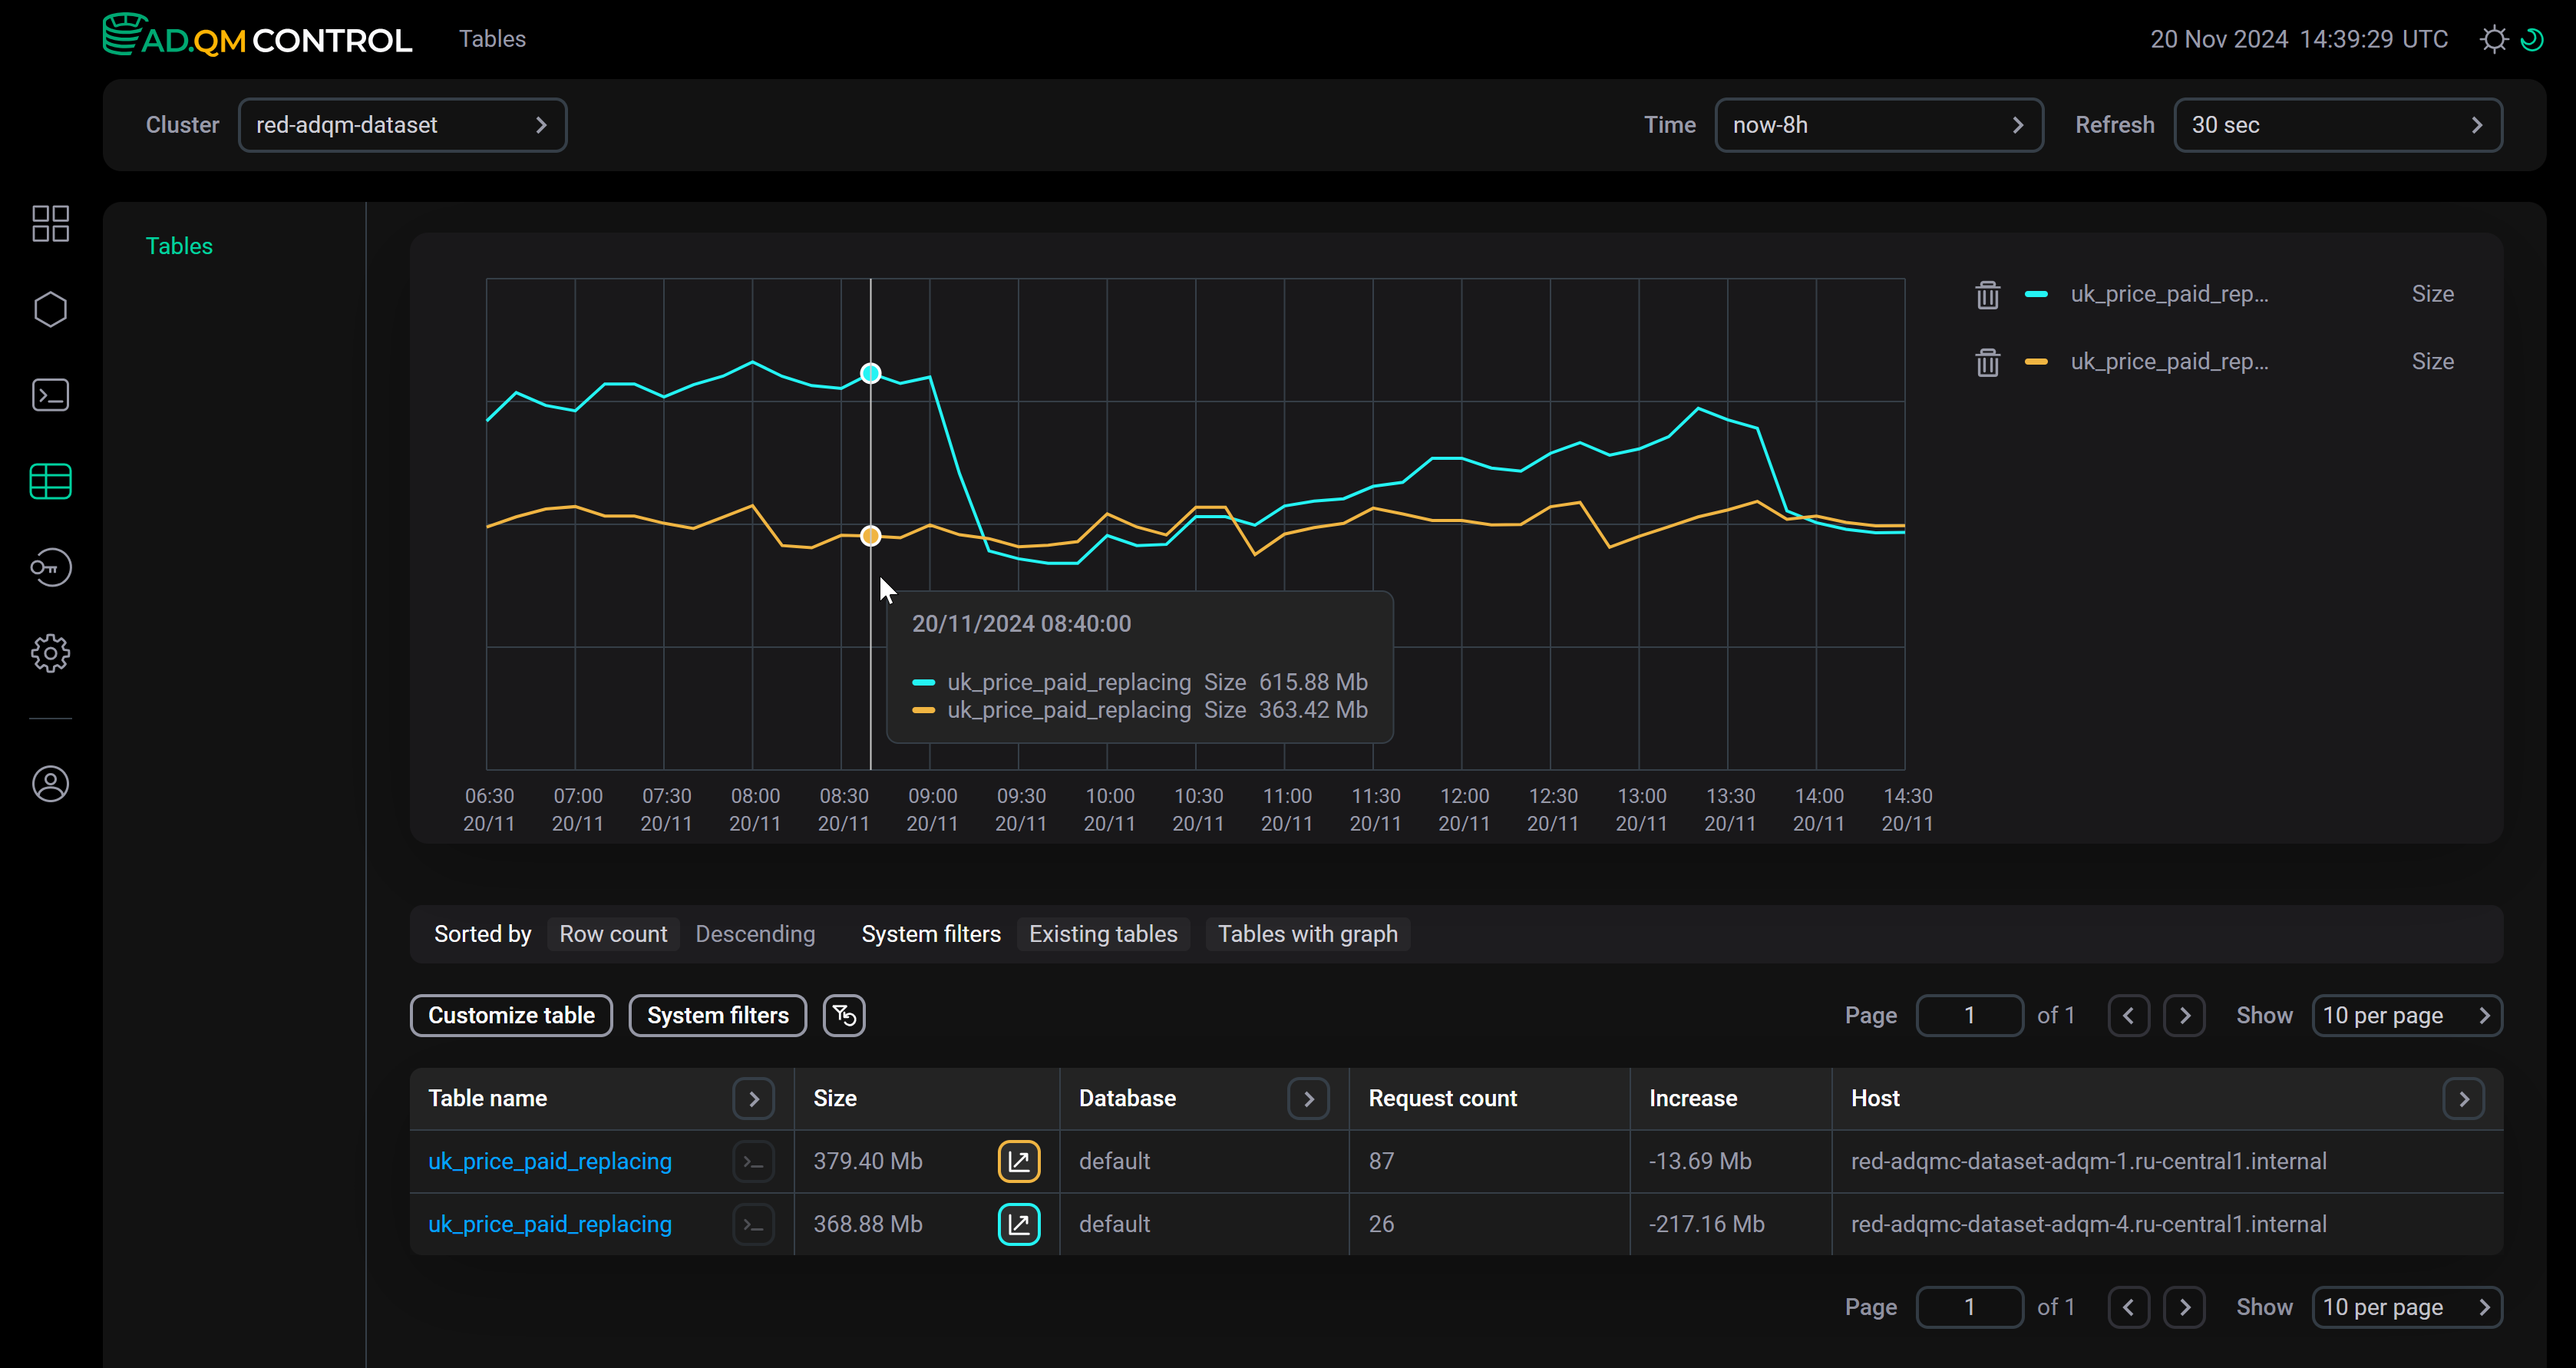
Task: Click the Customize table button
Action: point(511,1016)
